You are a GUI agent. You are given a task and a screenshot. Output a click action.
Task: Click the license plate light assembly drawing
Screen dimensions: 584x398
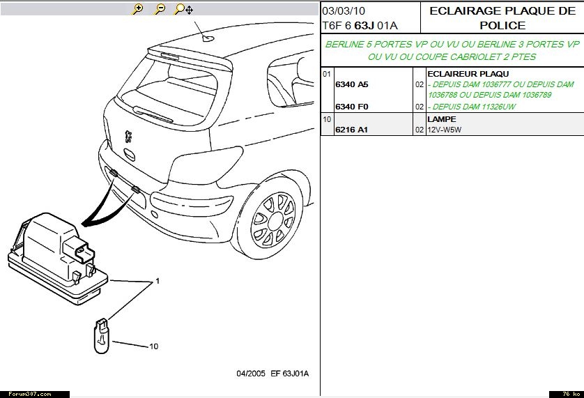[x=57, y=254]
